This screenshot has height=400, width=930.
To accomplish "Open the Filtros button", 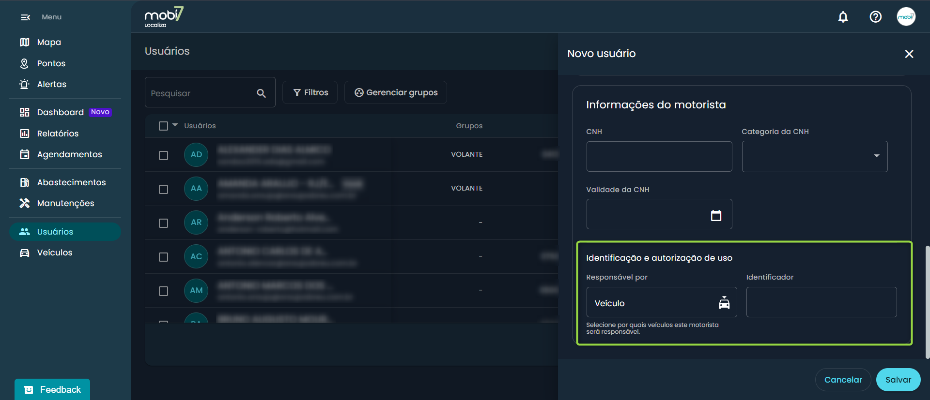I will 310,92.
